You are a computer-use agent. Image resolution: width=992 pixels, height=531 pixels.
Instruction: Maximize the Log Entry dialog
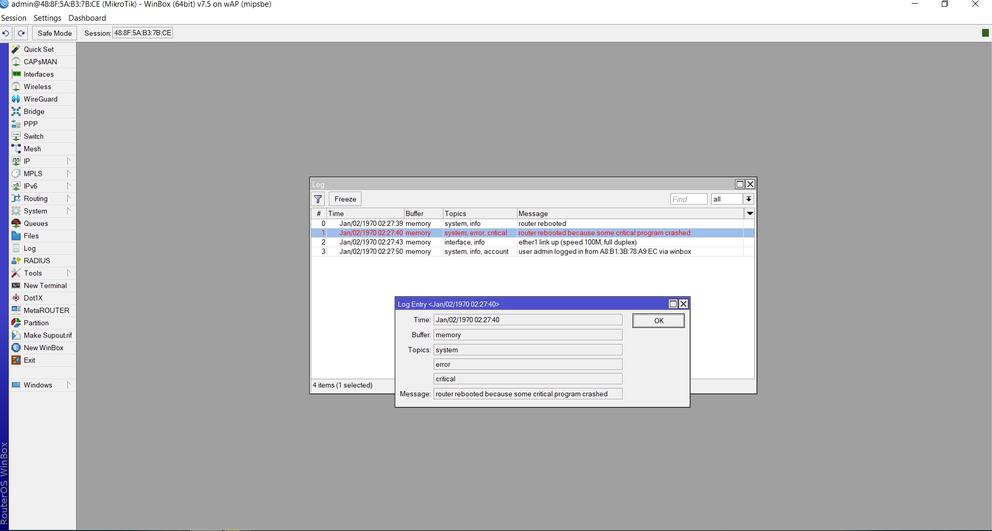point(673,304)
